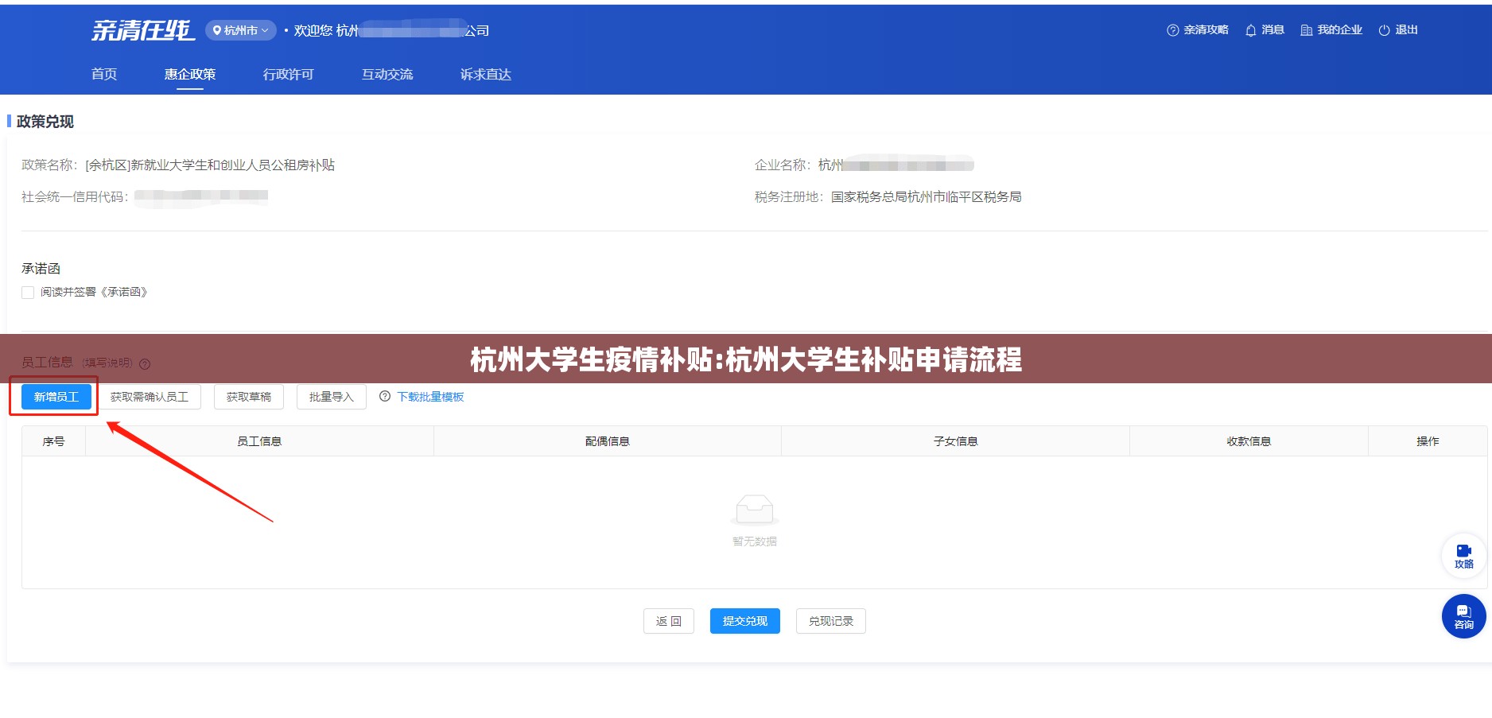Open the 消息 bell notifications
Image resolution: width=1492 pixels, height=718 pixels.
[x=1250, y=30]
